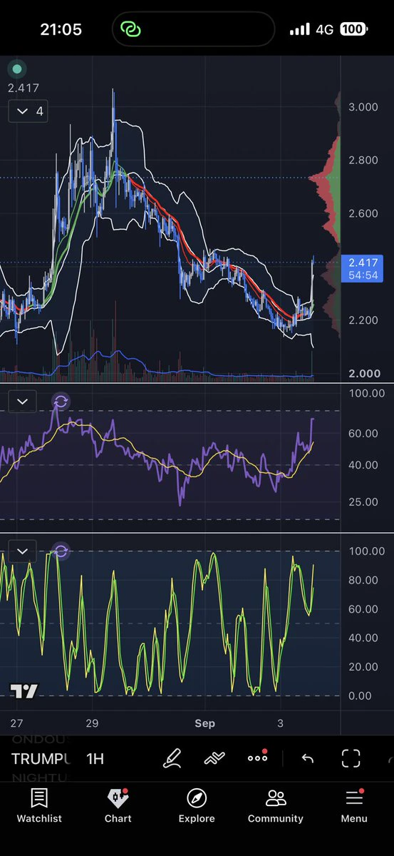Tap the 2.000 price scale label
The height and width of the screenshot is (856, 394).
coord(363,374)
